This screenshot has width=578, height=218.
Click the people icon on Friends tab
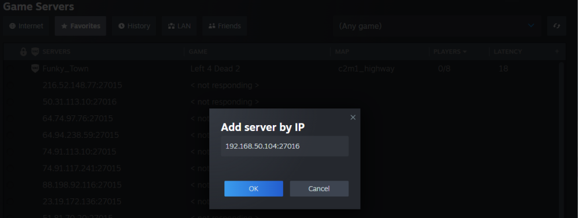click(212, 26)
